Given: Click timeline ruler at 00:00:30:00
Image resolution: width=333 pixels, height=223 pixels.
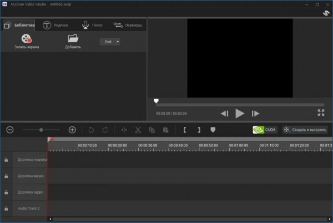Looking at the screenshot, I should click(x=148, y=145).
